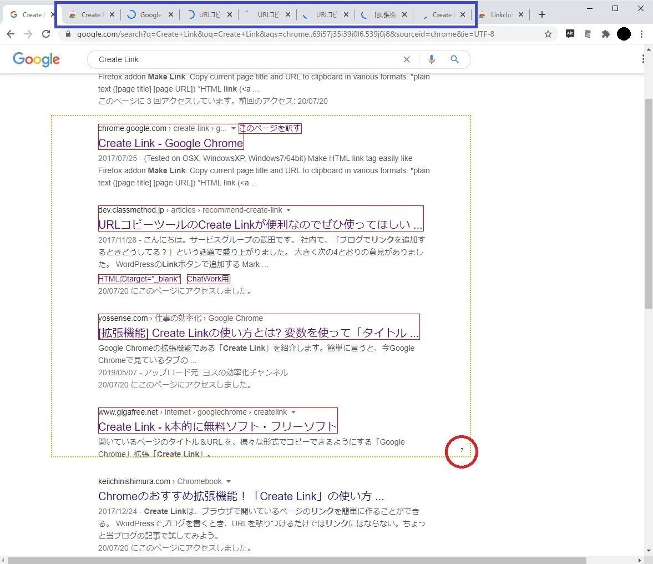Click the address bar URL
Image resolution: width=653 pixels, height=564 pixels.
(286, 34)
